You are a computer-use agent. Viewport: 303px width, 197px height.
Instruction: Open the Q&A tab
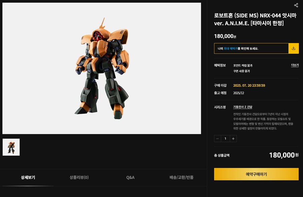130,177
